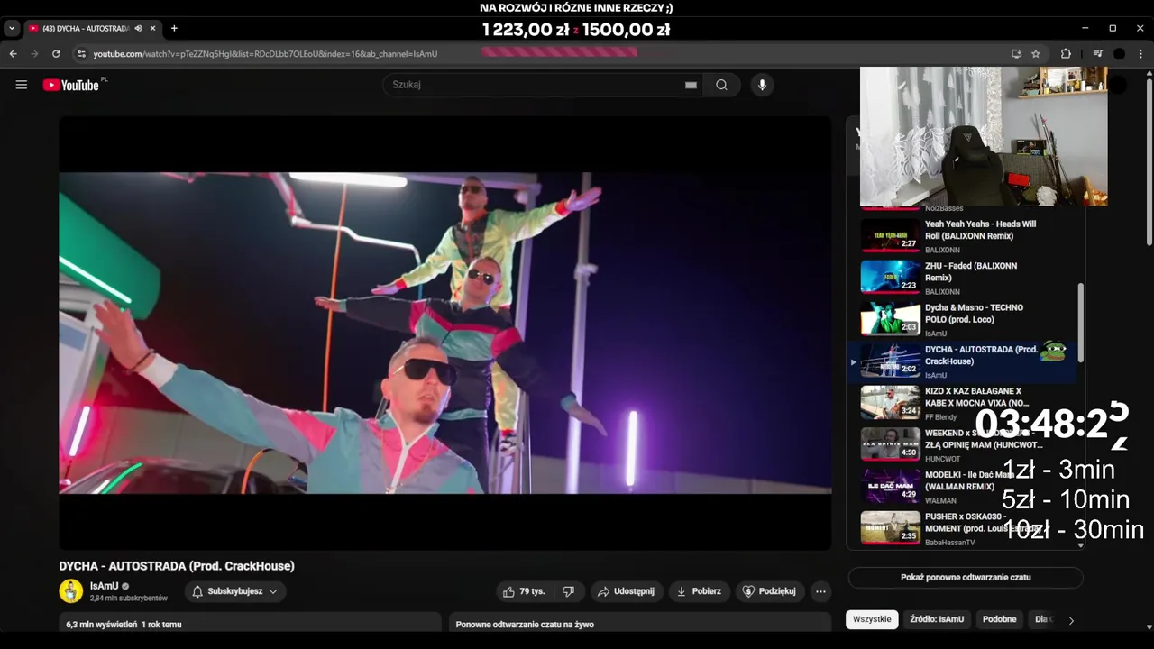Install app icon in the address bar
1154x649 pixels.
[1017, 54]
